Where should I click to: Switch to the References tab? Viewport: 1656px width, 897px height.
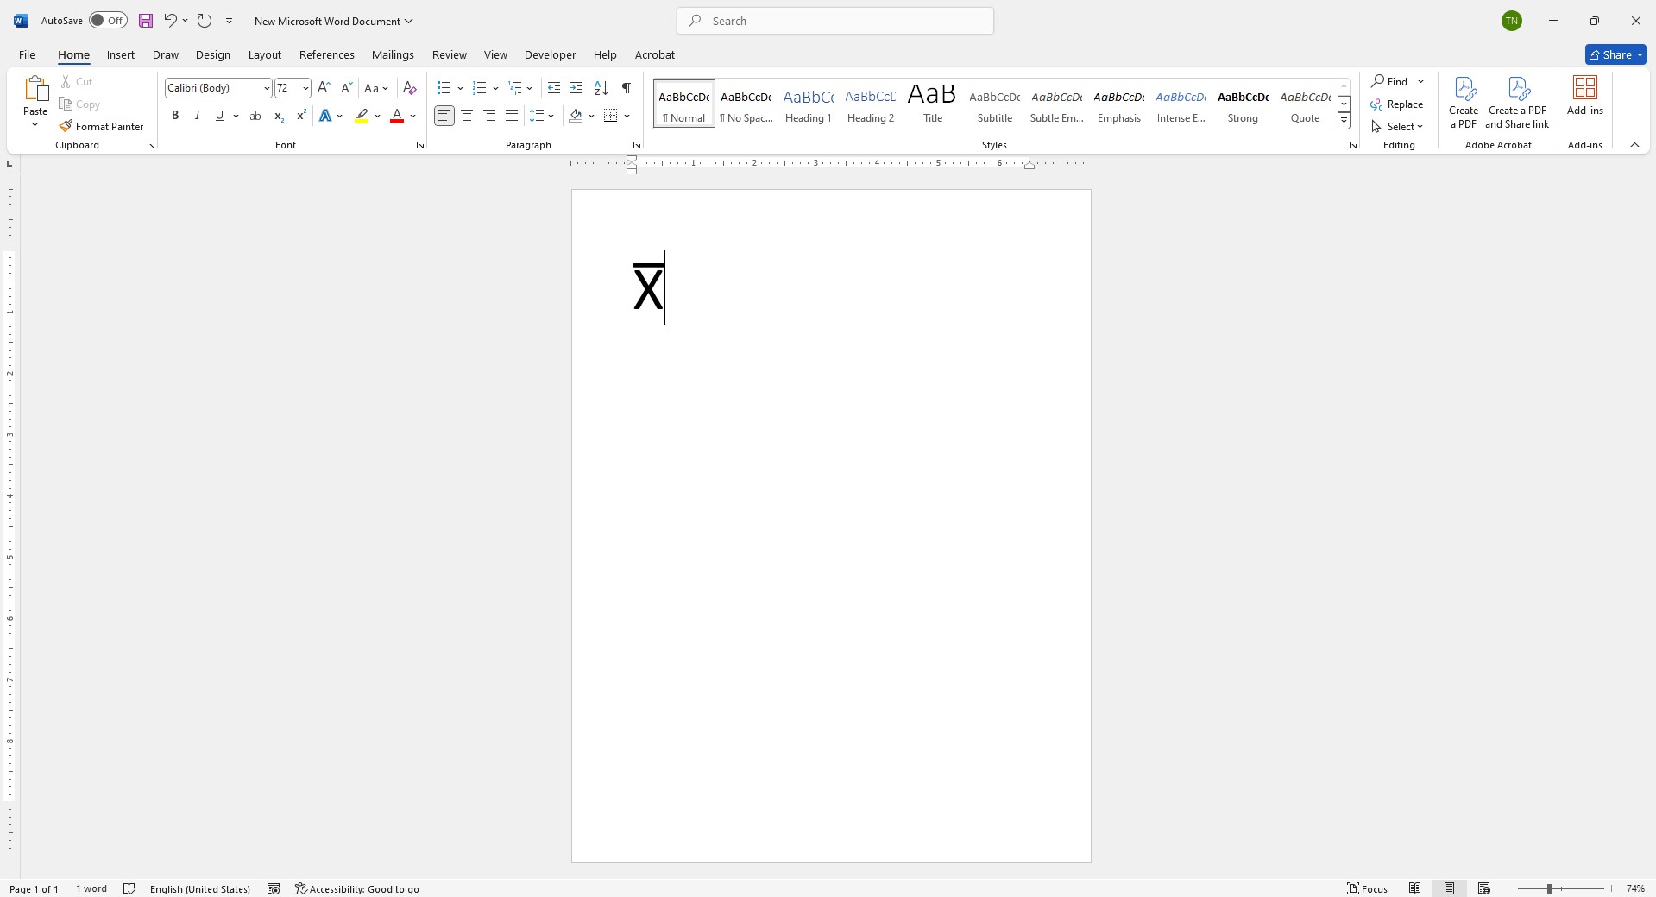point(327,54)
